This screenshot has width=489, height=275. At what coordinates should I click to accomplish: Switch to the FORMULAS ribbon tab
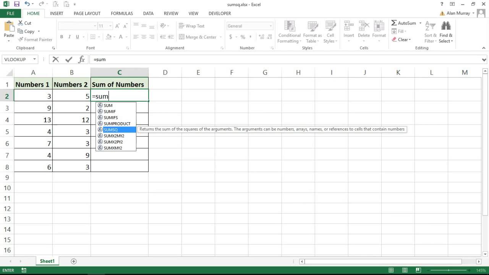[x=121, y=13]
